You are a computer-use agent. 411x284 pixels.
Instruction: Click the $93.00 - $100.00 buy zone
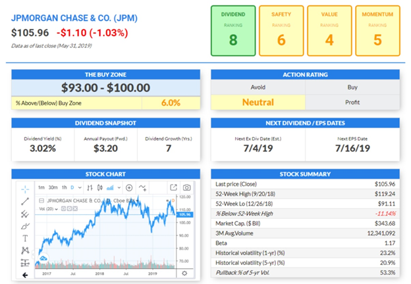click(105, 87)
